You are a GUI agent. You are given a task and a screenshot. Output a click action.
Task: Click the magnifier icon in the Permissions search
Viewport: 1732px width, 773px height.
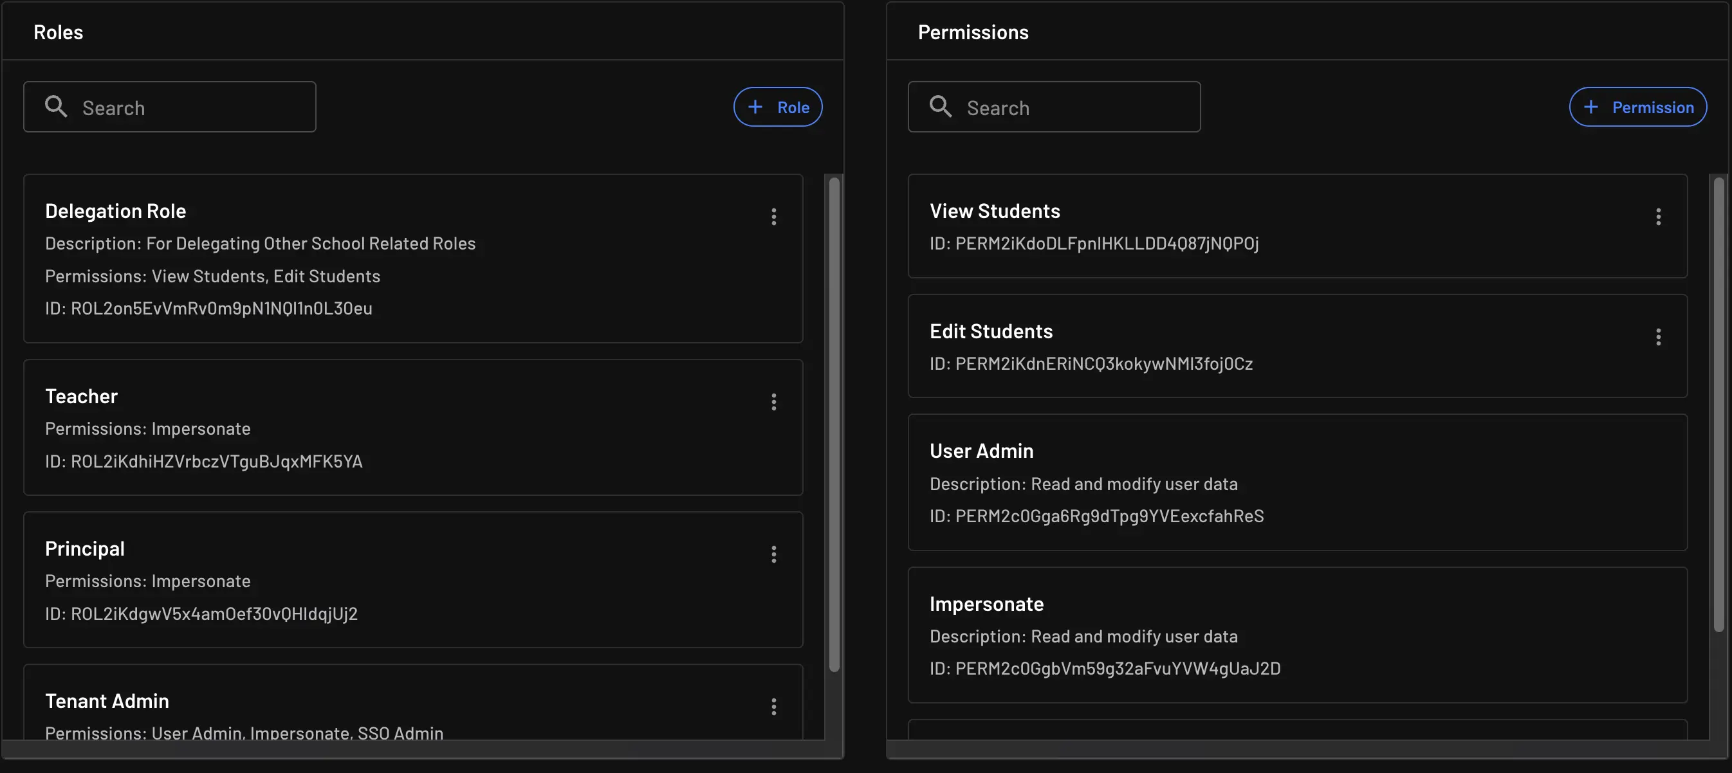[x=940, y=107]
